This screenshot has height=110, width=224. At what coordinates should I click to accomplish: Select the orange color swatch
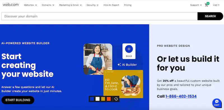(109, 99)
